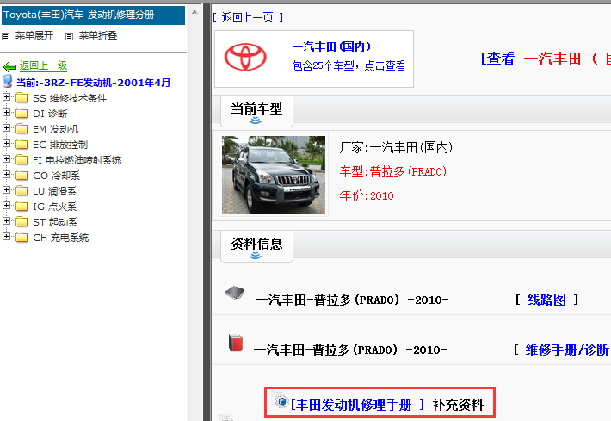Select the EM 发动机 tree label

[56, 129]
